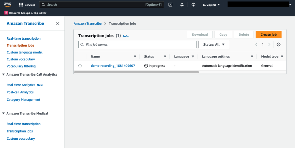Open Medical Custom vocabulary

pyautogui.click(x=21, y=139)
